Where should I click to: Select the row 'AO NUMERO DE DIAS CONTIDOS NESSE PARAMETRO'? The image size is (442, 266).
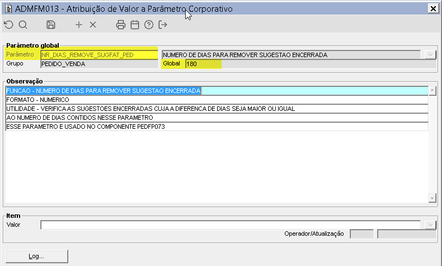coord(217,118)
